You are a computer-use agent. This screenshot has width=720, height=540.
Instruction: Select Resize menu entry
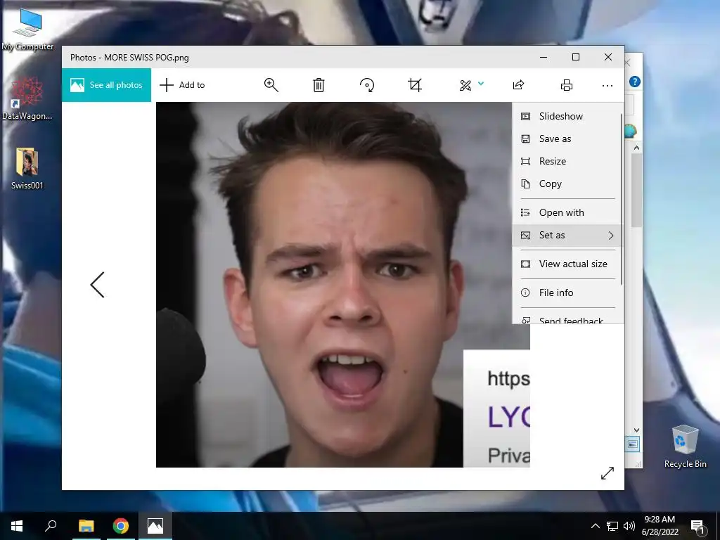click(x=567, y=161)
